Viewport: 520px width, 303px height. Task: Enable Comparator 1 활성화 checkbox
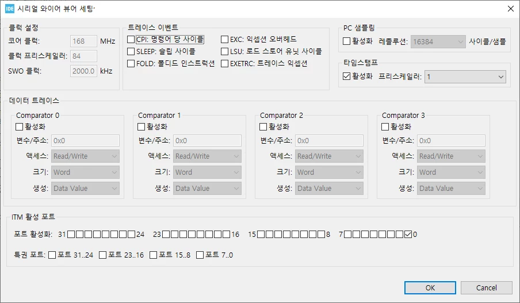pyautogui.click(x=142, y=126)
